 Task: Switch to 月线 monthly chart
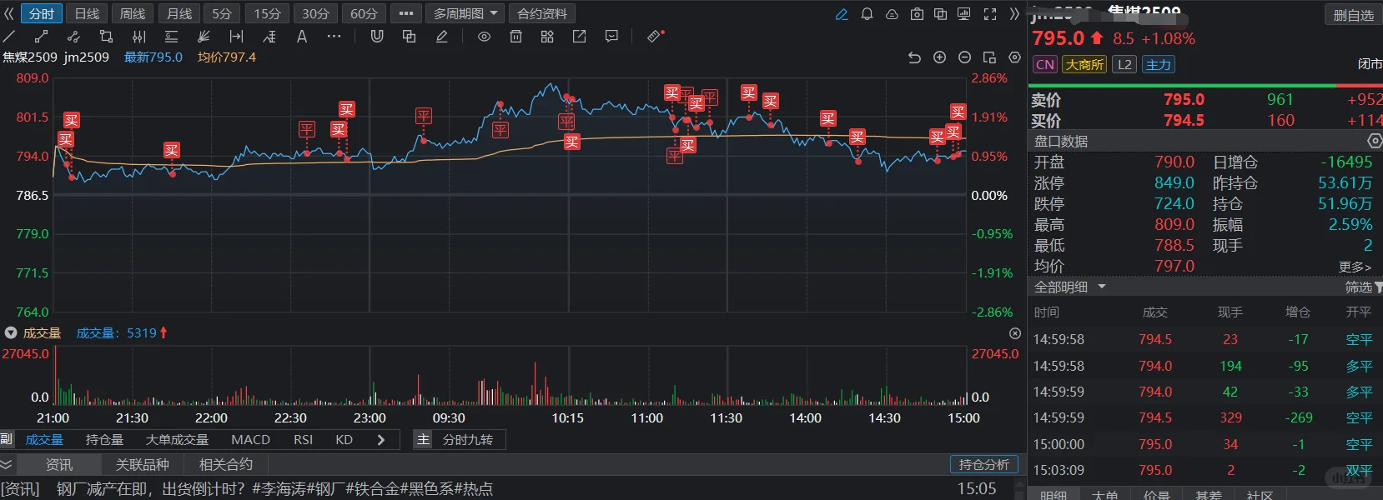click(179, 14)
